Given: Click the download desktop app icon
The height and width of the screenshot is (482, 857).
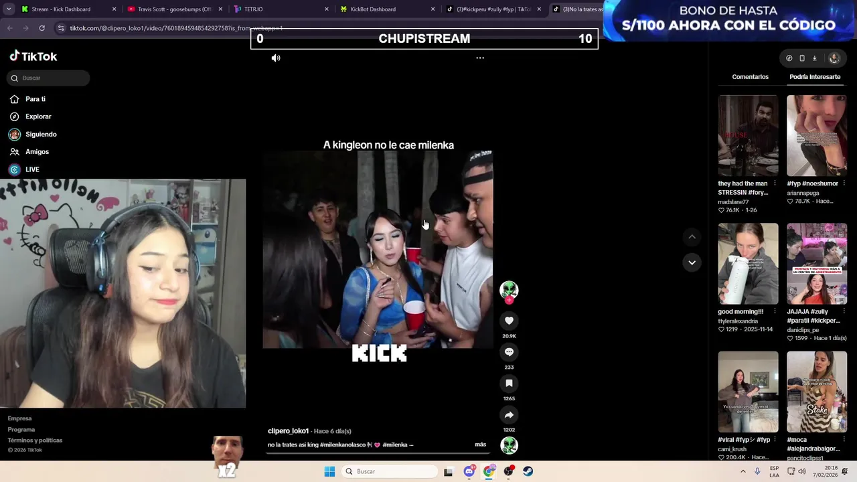Looking at the screenshot, I should coord(814,58).
